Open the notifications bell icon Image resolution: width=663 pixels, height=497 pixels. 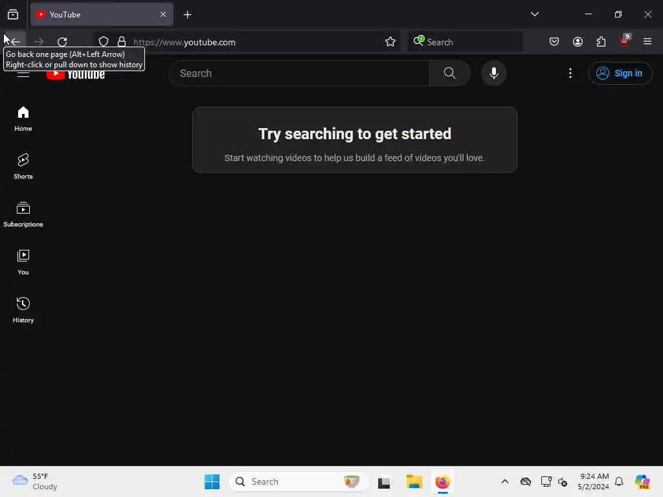619,481
